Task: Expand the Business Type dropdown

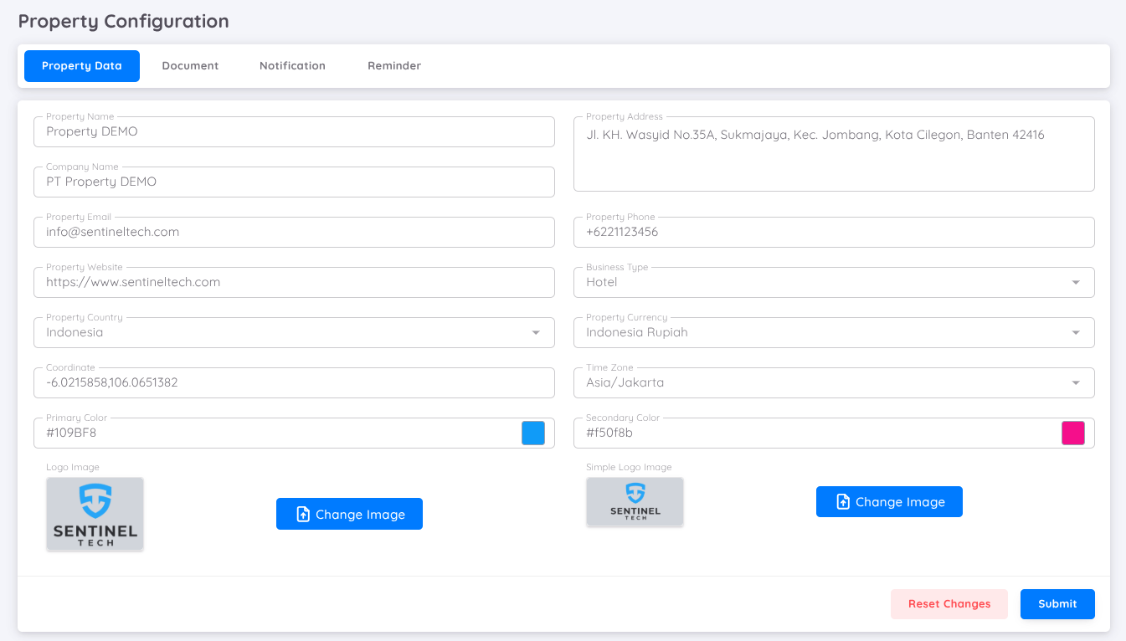Action: [1077, 282]
